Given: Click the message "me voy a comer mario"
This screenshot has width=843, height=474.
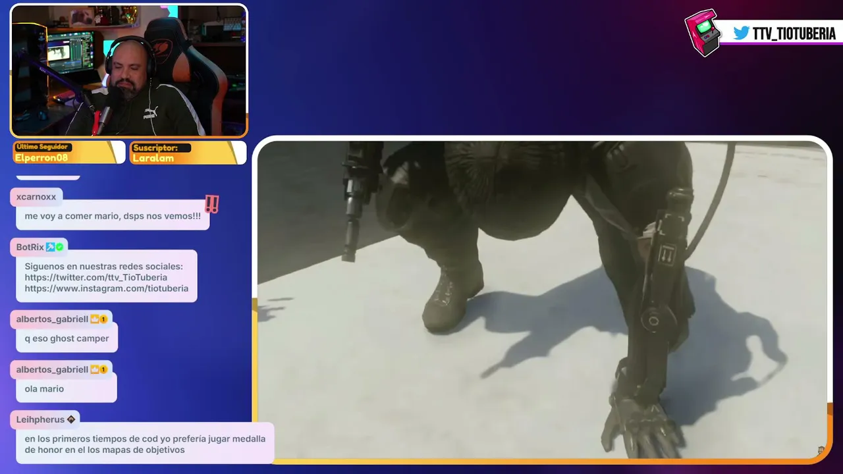Looking at the screenshot, I should 113,216.
